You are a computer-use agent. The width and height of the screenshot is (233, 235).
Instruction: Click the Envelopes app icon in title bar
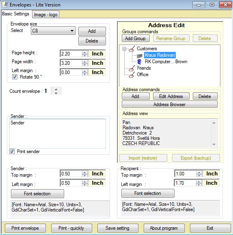(x=5, y=4)
